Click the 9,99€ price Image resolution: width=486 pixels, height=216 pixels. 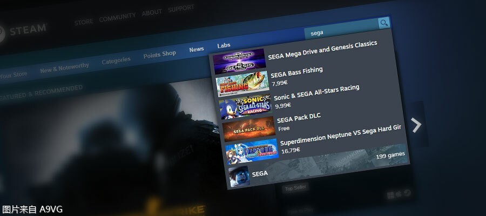click(282, 105)
